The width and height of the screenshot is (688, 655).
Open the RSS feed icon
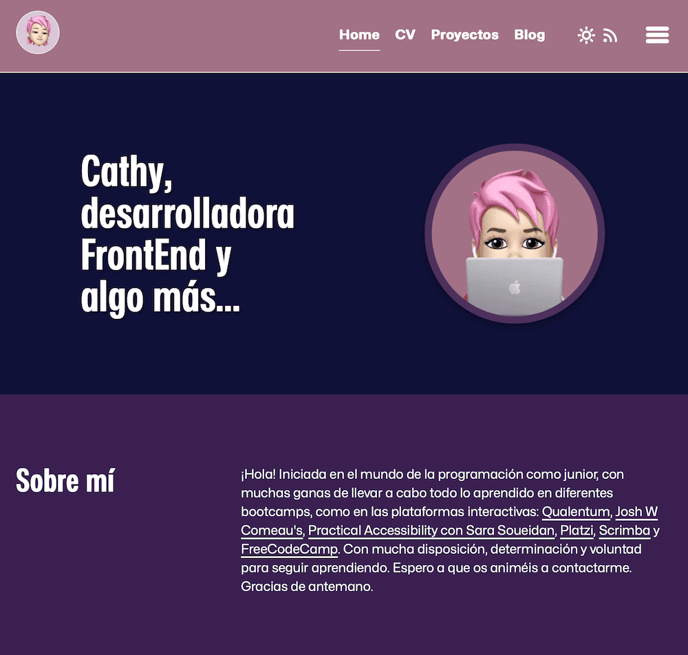(611, 35)
